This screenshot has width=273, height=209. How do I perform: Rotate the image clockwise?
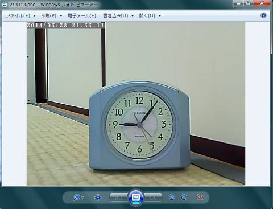coord(184,198)
